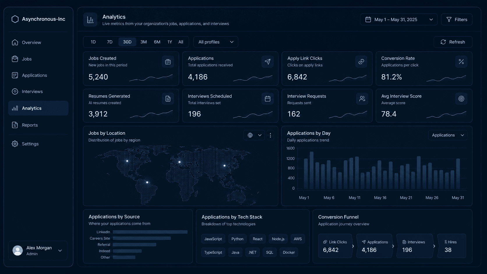This screenshot has width=487, height=274.
Task: Select the 1Y time range
Action: pos(170,42)
